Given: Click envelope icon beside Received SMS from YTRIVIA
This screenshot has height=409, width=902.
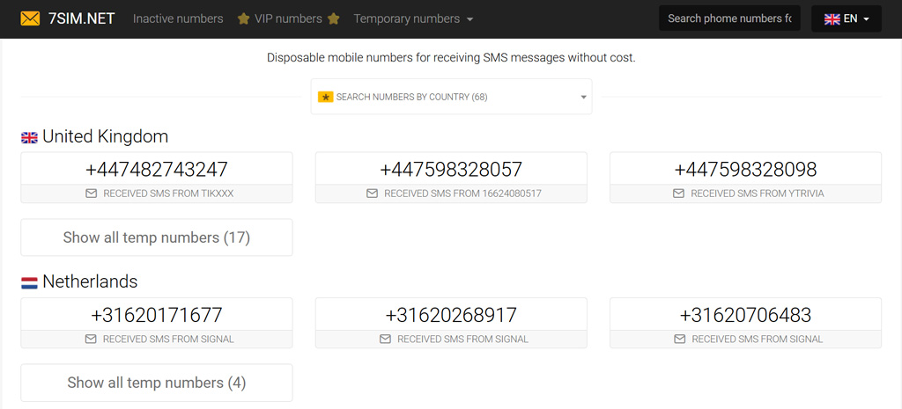Looking at the screenshot, I should 678,194.
